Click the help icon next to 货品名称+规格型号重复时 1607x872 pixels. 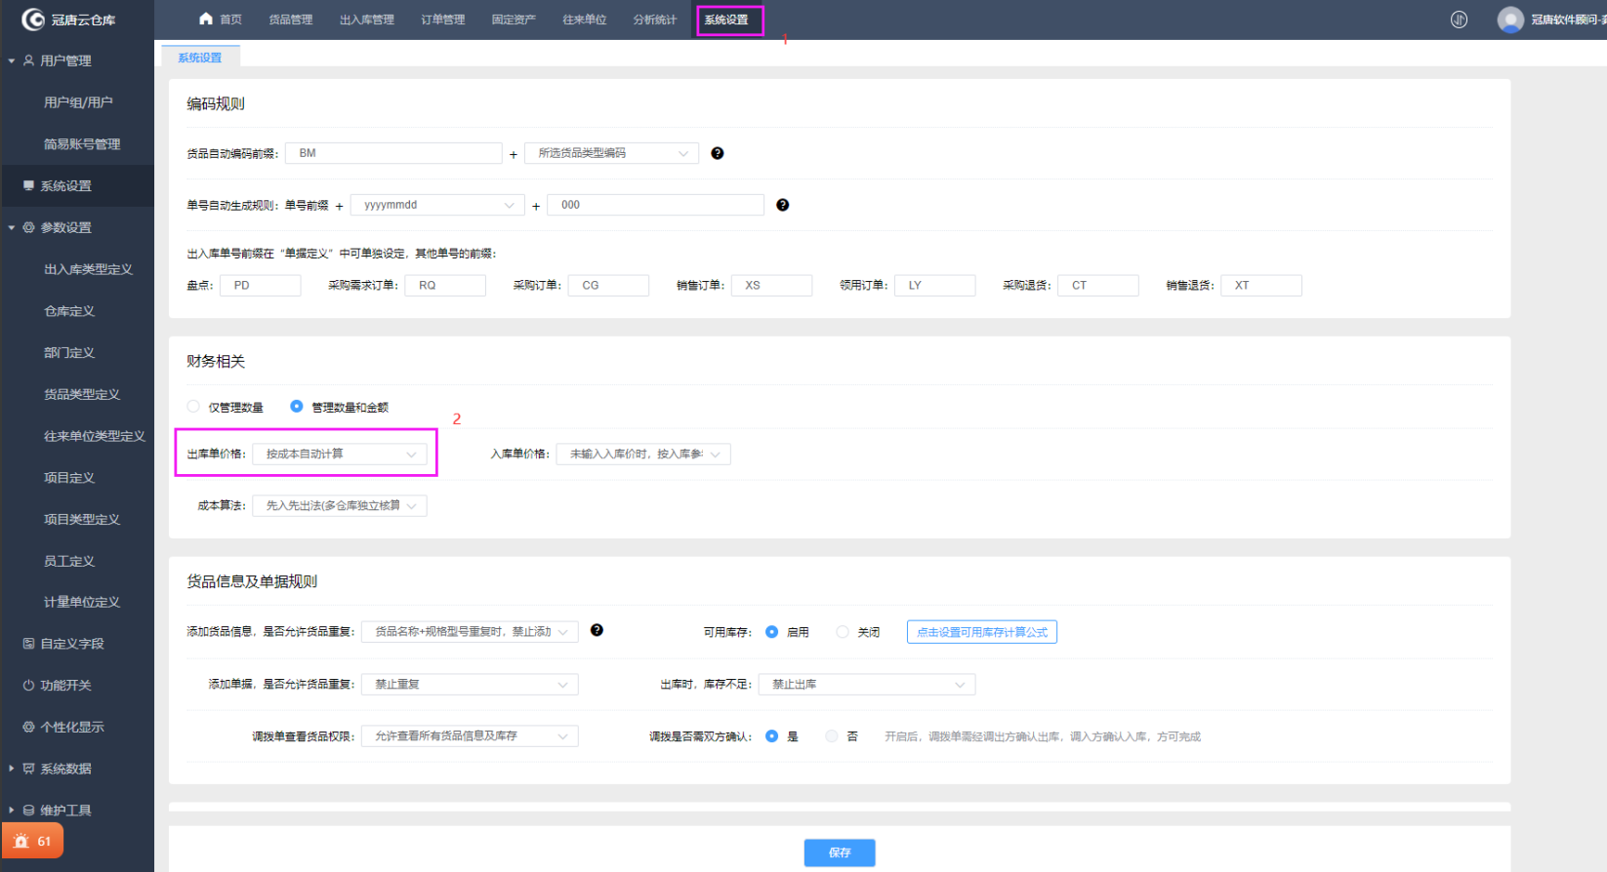click(597, 630)
